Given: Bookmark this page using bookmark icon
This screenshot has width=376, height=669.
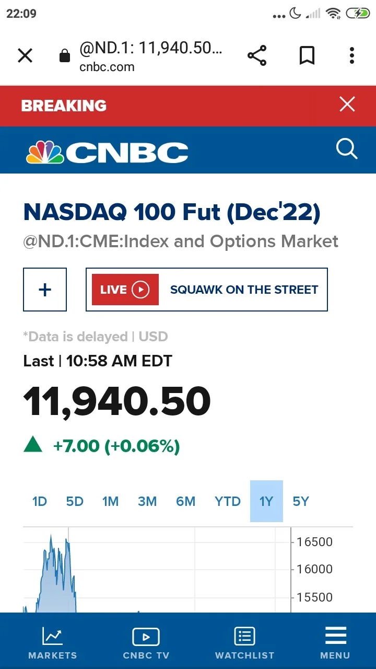Looking at the screenshot, I should [x=307, y=55].
